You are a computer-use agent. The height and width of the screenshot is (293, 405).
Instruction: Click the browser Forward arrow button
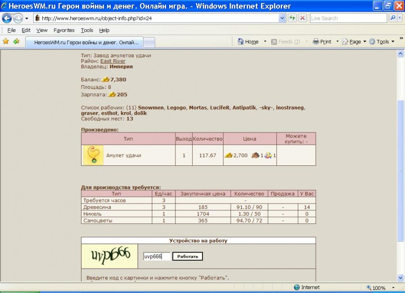click(x=18, y=18)
